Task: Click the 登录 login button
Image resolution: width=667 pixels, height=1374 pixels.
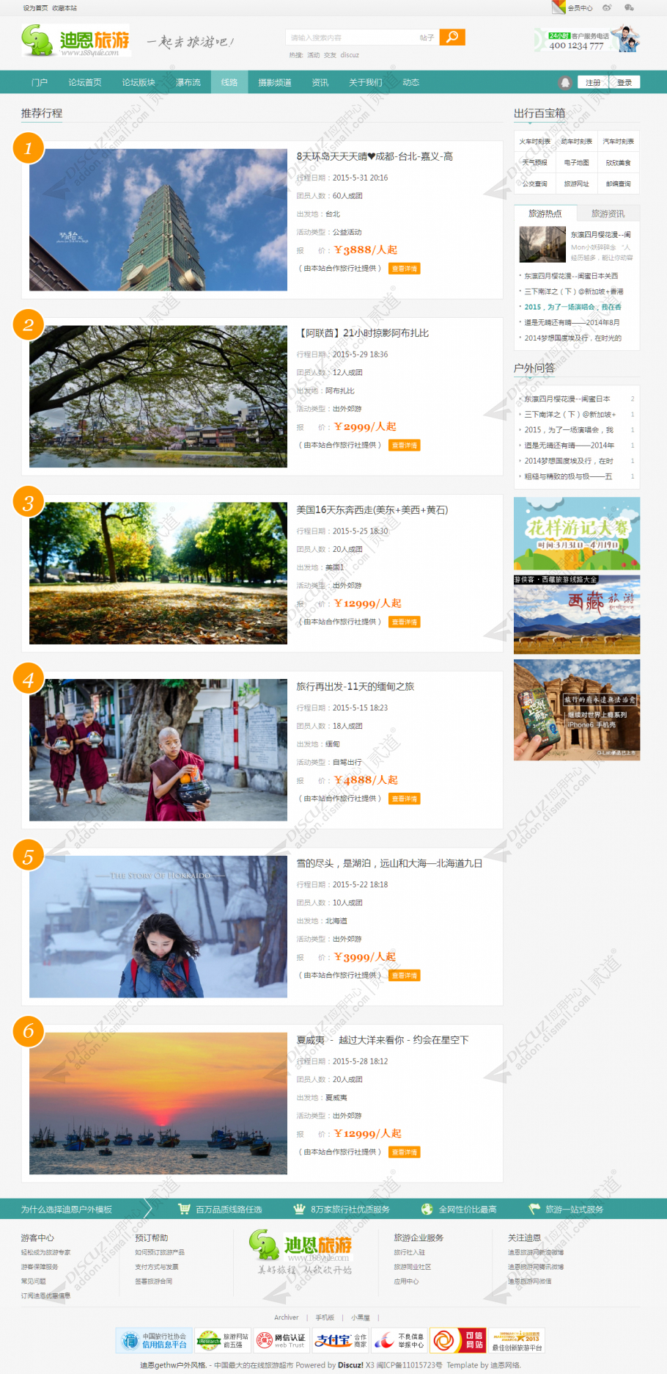Action: pyautogui.click(x=624, y=82)
